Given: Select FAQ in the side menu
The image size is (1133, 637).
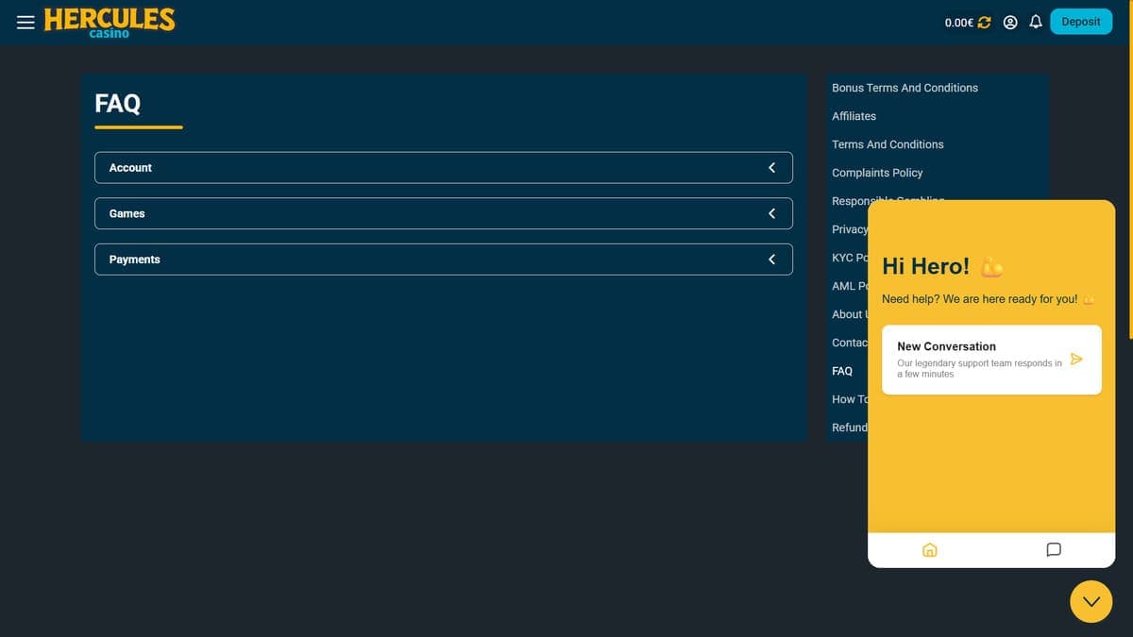Looking at the screenshot, I should tap(842, 371).
